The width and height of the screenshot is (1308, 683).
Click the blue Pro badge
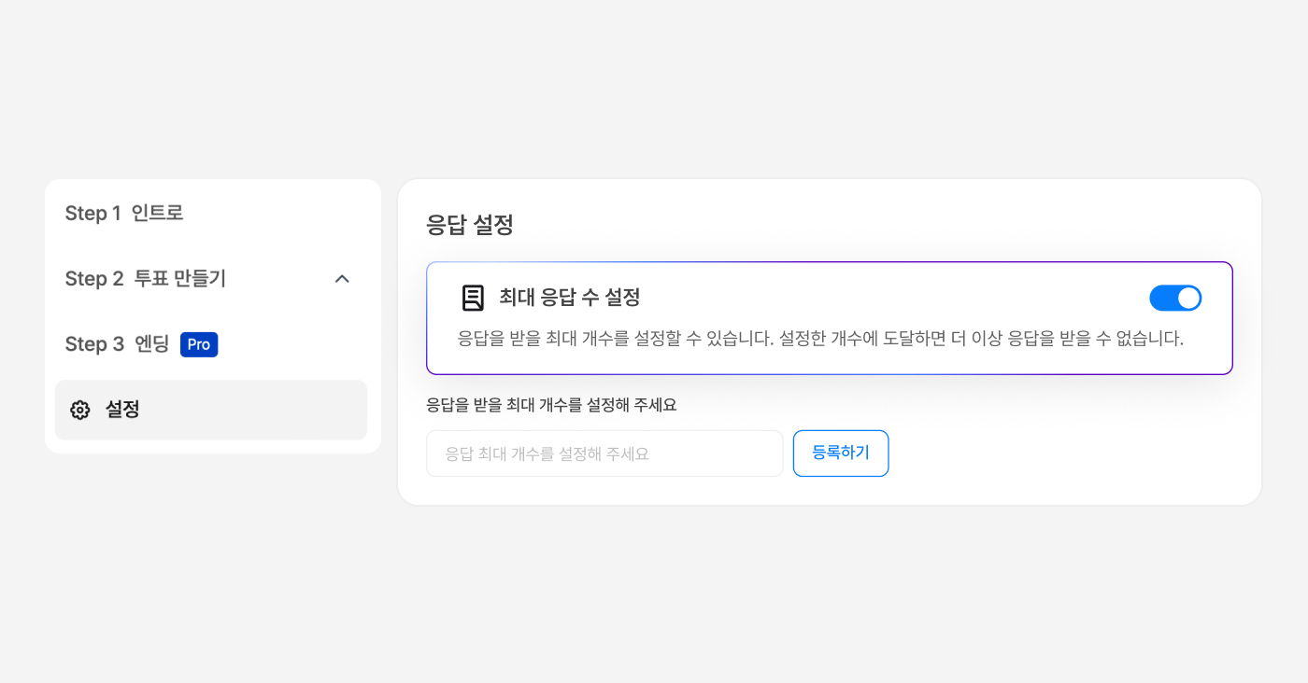199,344
